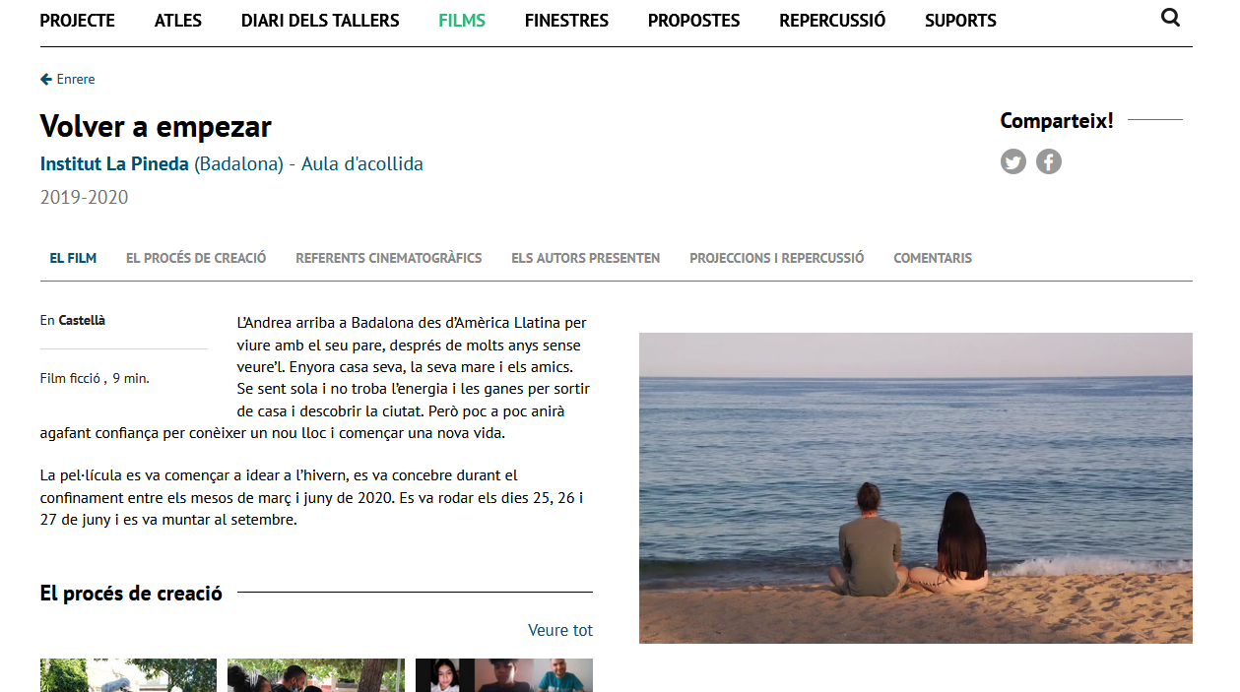Open the beach film still image

tap(916, 488)
